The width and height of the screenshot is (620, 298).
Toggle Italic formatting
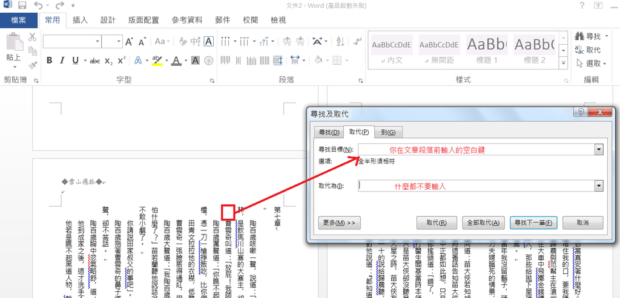click(62, 60)
